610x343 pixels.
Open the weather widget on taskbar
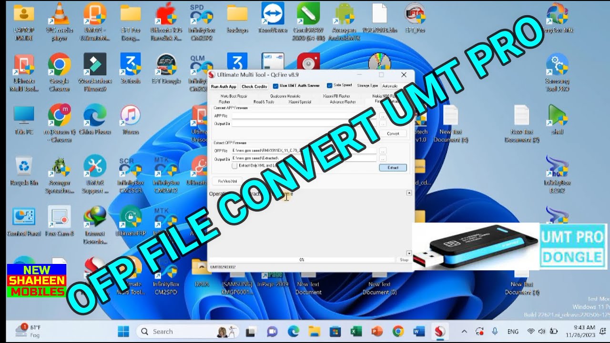point(29,331)
